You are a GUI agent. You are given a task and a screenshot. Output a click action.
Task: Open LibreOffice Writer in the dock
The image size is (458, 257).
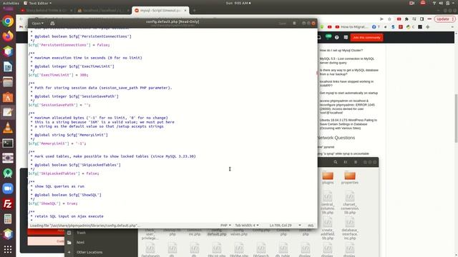(x=8, y=66)
